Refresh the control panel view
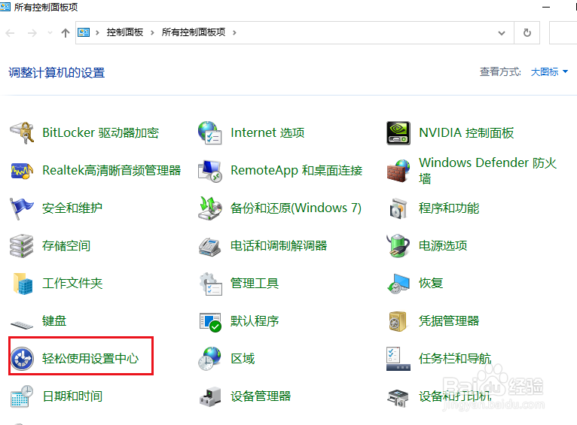The image size is (577, 425). click(527, 33)
